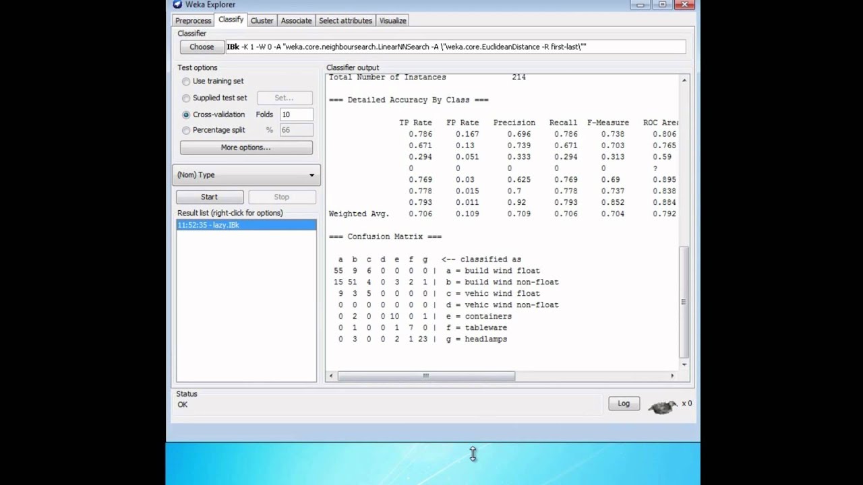
Task: Select the Use training set option
Action: (x=186, y=82)
